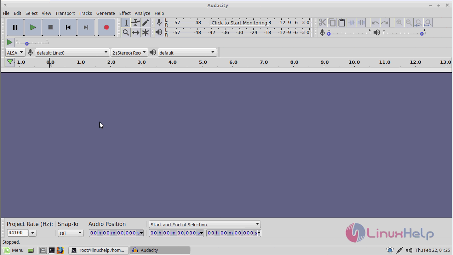The width and height of the screenshot is (453, 255).
Task: Click the Paste clipboard icon
Action: click(342, 23)
